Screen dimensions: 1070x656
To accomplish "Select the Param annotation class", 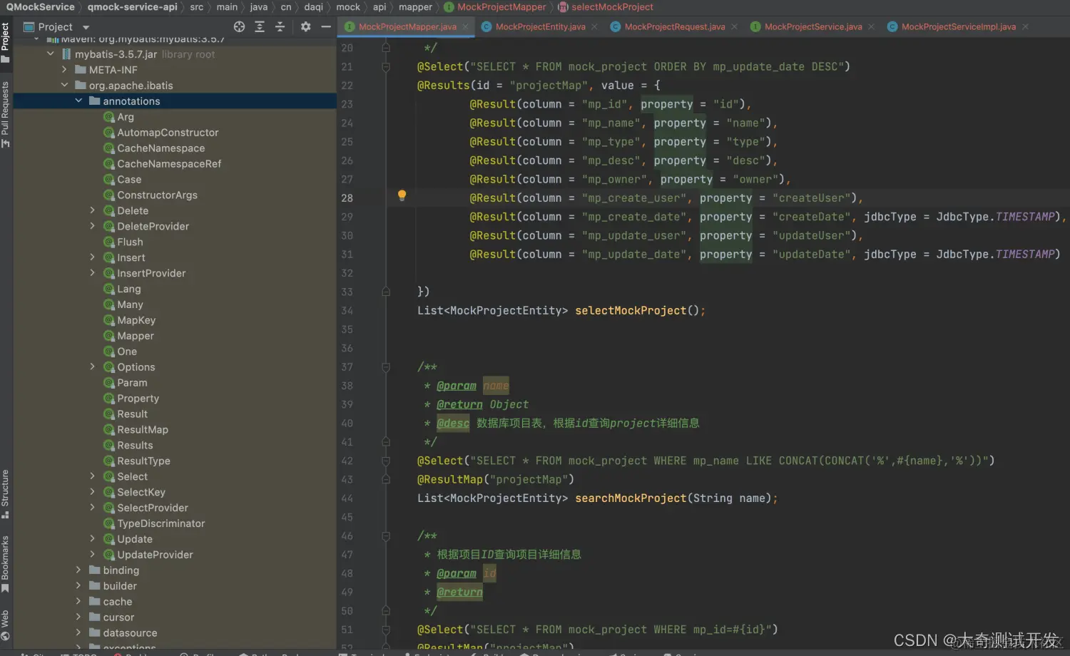I will (132, 383).
